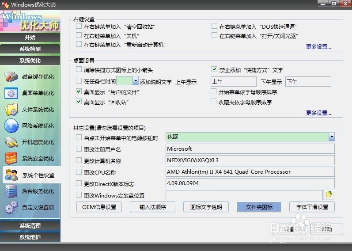352x251 pixels.
Task: Check 在右键菜单加入 打开/关闭光驱
Action: click(x=214, y=35)
